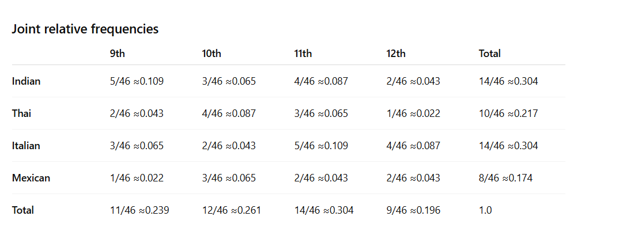This screenshot has height=235, width=634.
Task: Click the Indian row label
Action: 27,81
